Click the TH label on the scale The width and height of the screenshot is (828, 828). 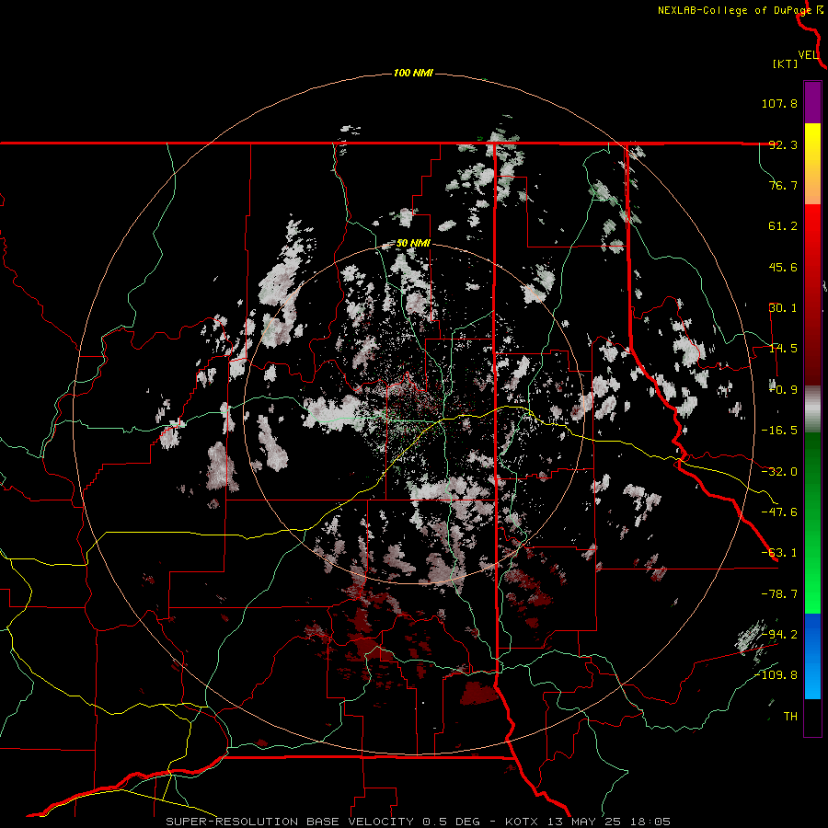pos(790,717)
